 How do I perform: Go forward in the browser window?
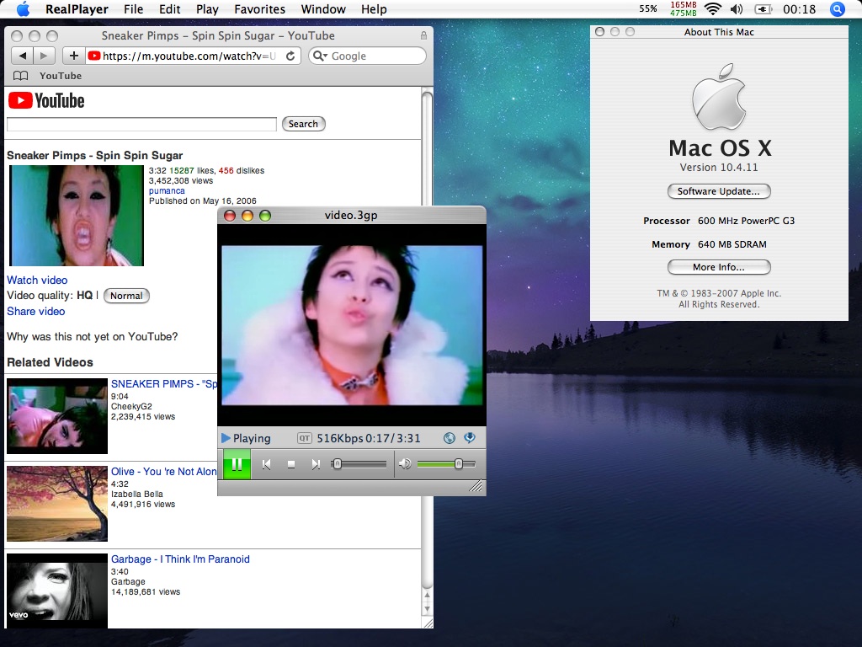[44, 56]
